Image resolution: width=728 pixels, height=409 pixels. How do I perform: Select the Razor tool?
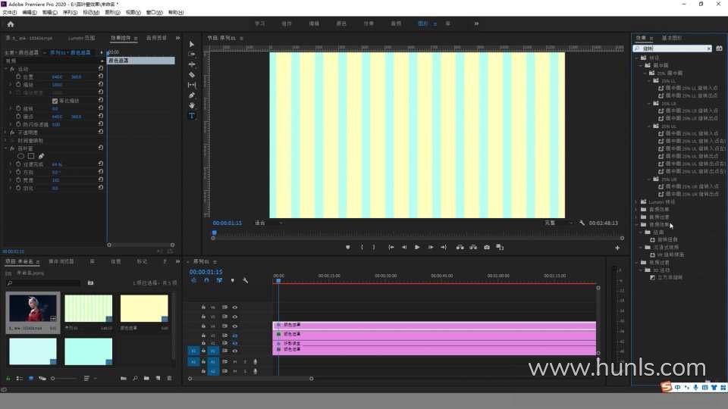pyautogui.click(x=192, y=75)
